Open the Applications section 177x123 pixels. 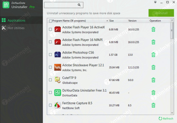coord(22,20)
